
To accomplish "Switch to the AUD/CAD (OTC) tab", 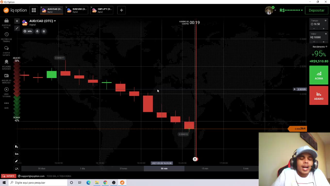I will point(52,10).
